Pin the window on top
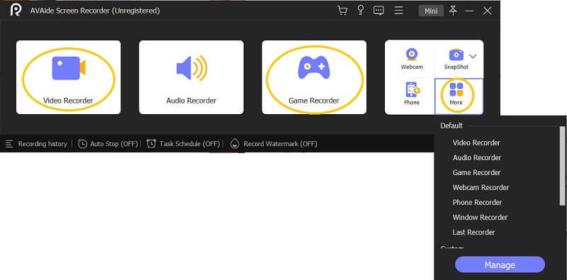Screen dimensions: 567x280 coord(453,11)
